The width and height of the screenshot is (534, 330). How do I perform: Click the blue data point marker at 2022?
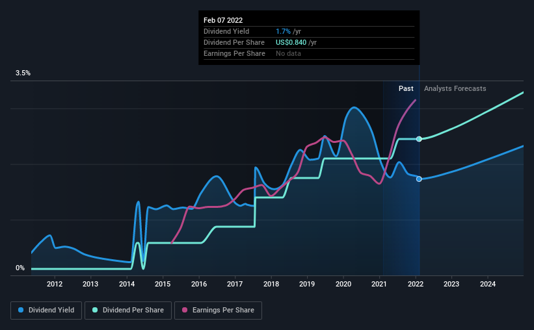point(419,179)
